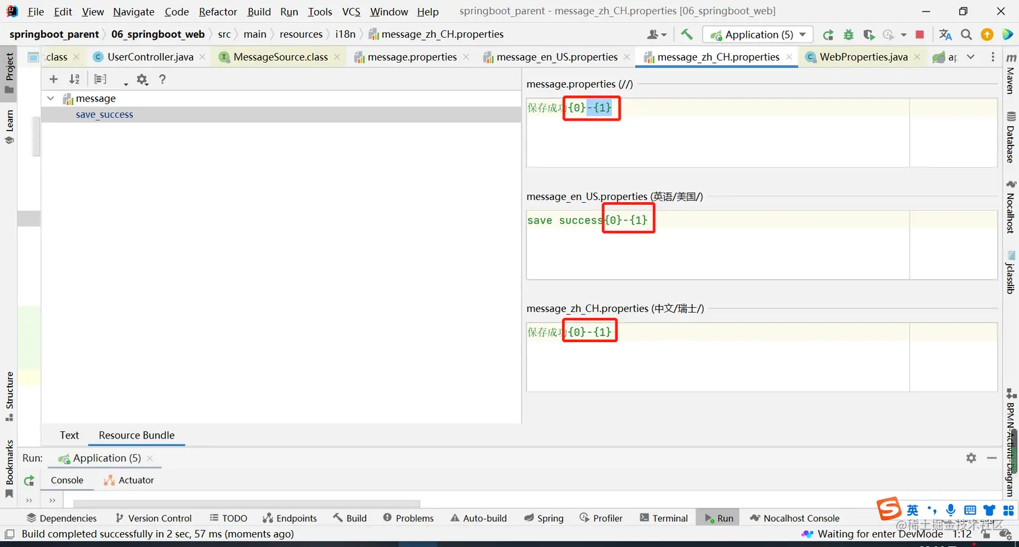Open the Navigate menu

coord(133,11)
